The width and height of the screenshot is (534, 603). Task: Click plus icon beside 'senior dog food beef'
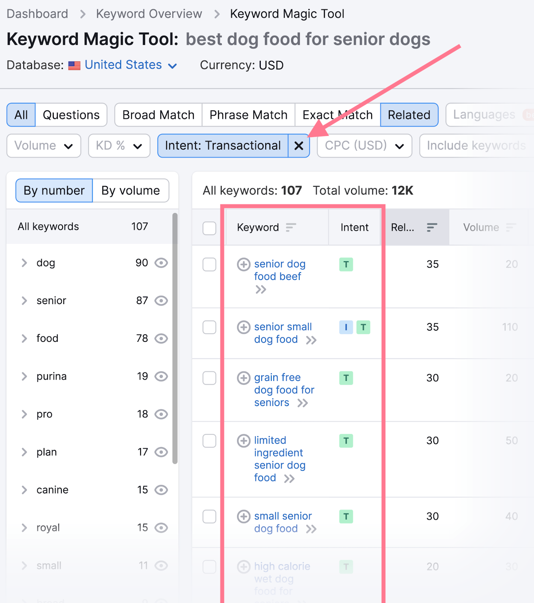243,264
